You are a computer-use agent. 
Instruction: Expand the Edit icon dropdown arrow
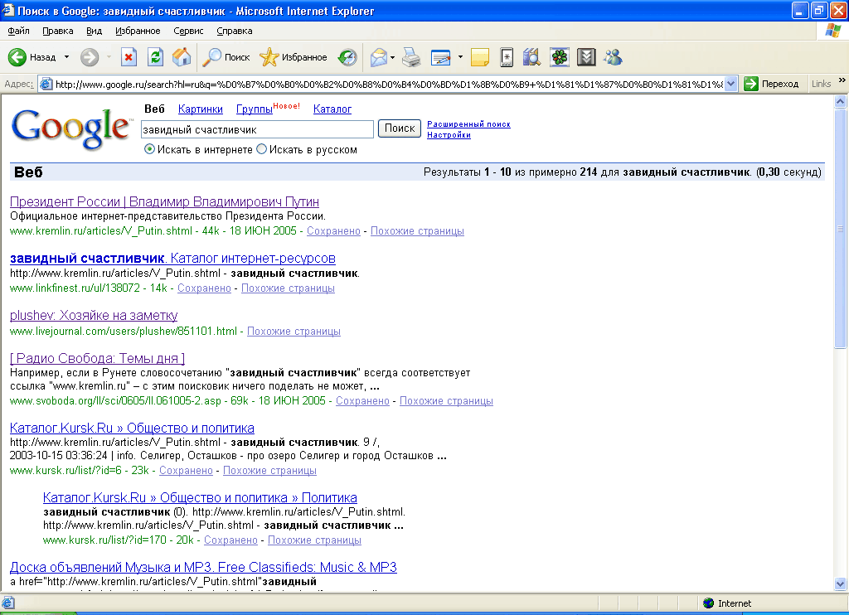pos(460,57)
